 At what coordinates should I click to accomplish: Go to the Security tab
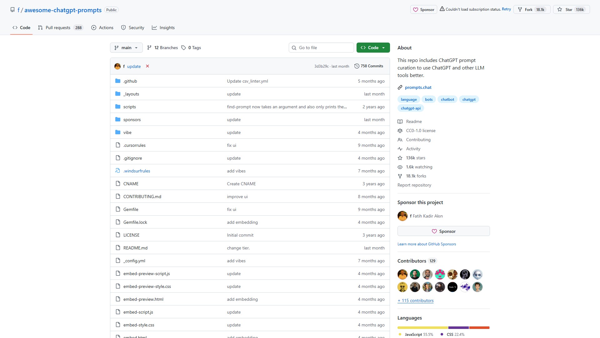(132, 28)
